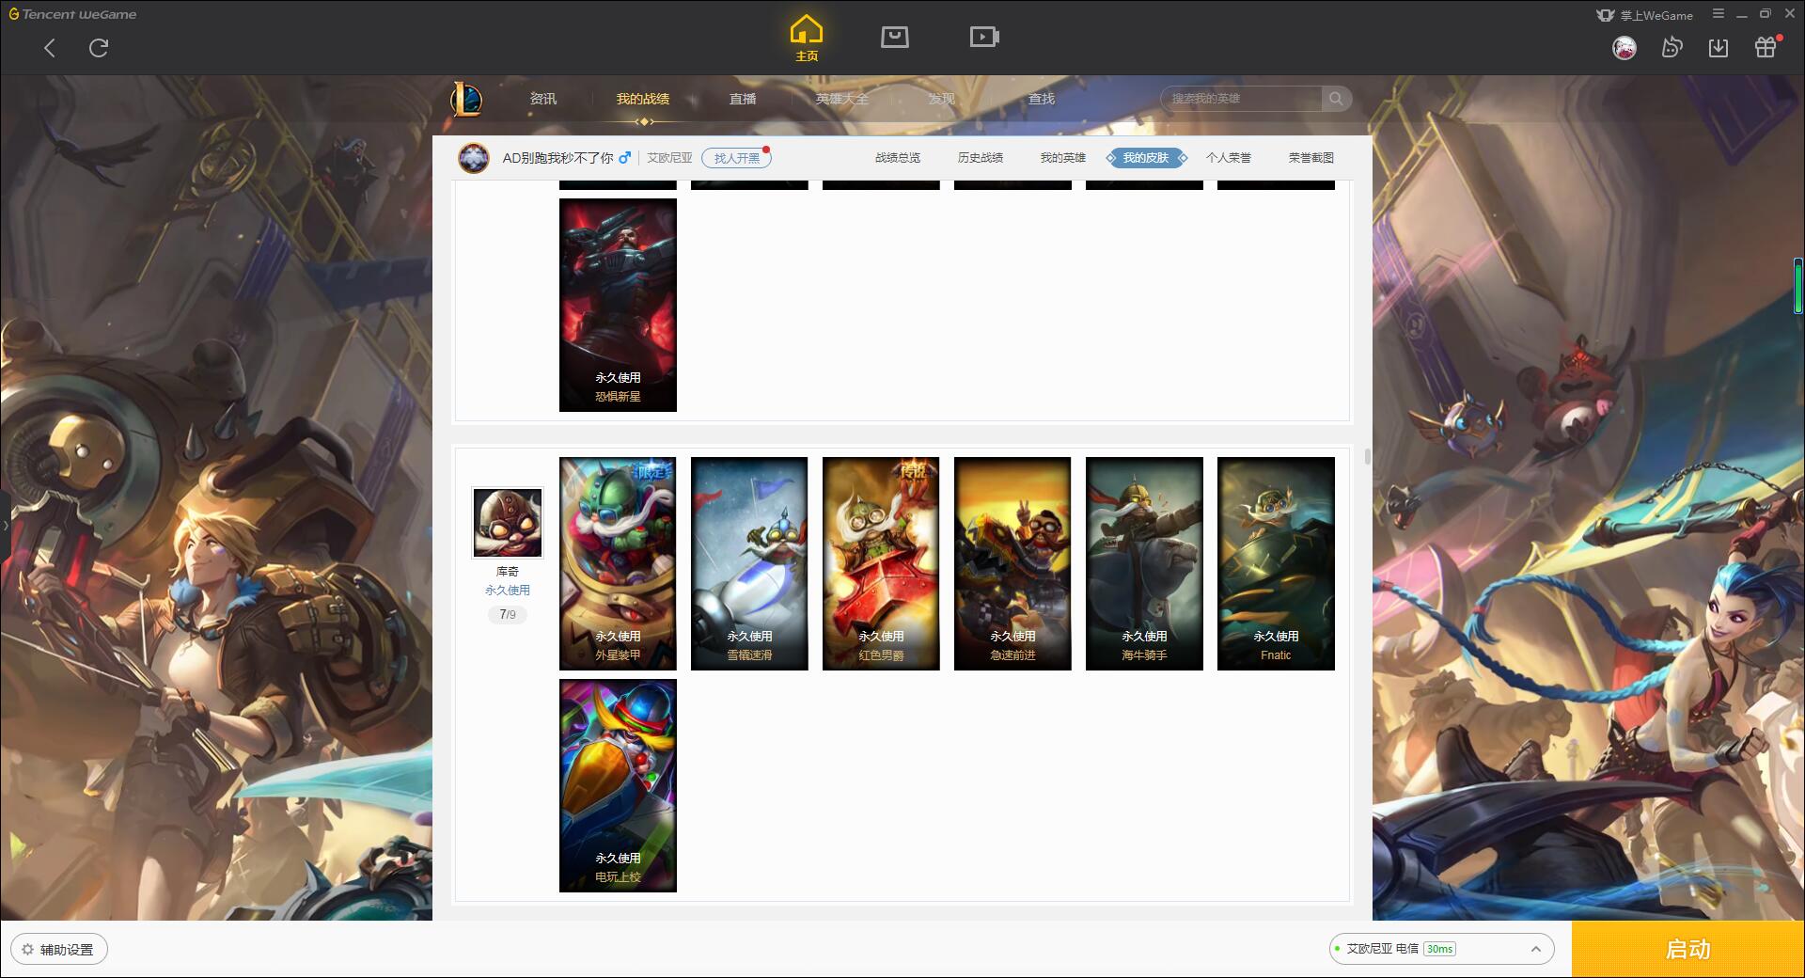
Task: Open the 我的战绩 tab
Action: click(643, 99)
